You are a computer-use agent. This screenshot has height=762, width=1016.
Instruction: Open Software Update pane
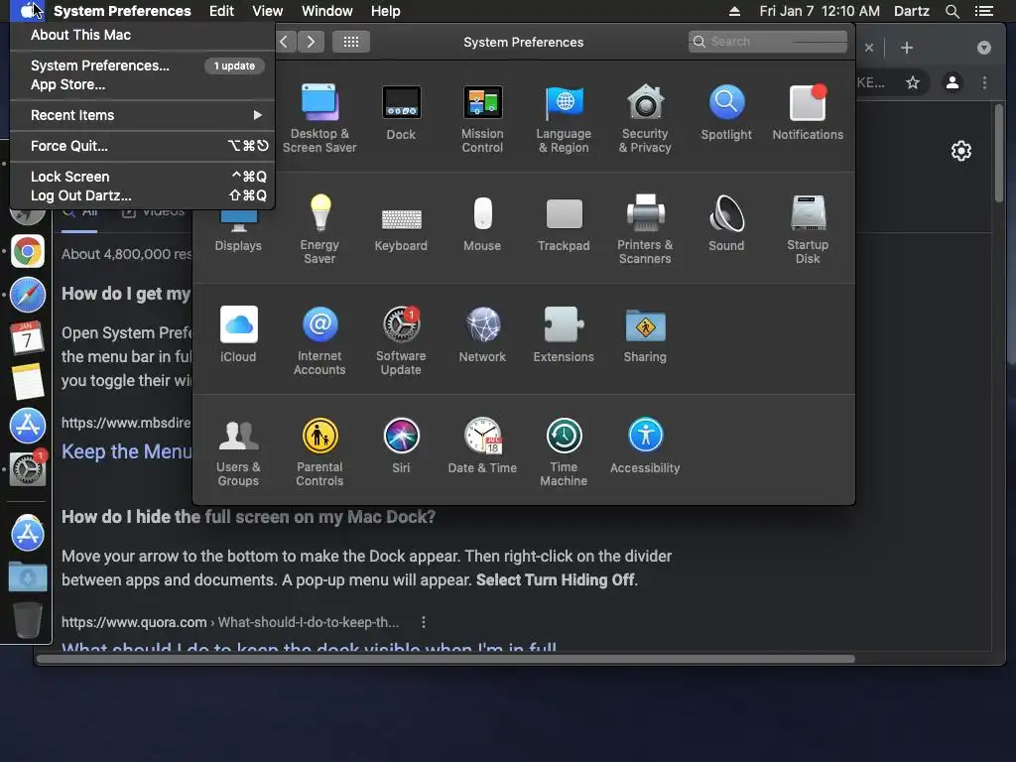[401, 341]
